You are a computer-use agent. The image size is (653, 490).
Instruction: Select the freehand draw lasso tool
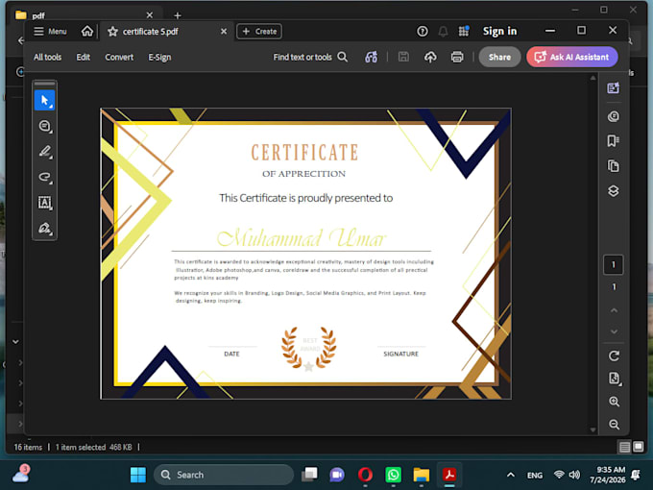click(x=44, y=177)
